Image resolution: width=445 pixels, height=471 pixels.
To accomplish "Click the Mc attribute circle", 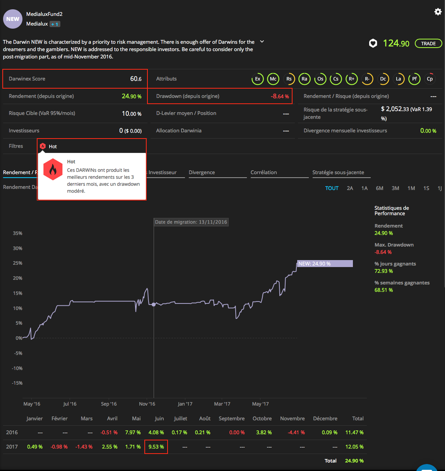I will tap(273, 79).
